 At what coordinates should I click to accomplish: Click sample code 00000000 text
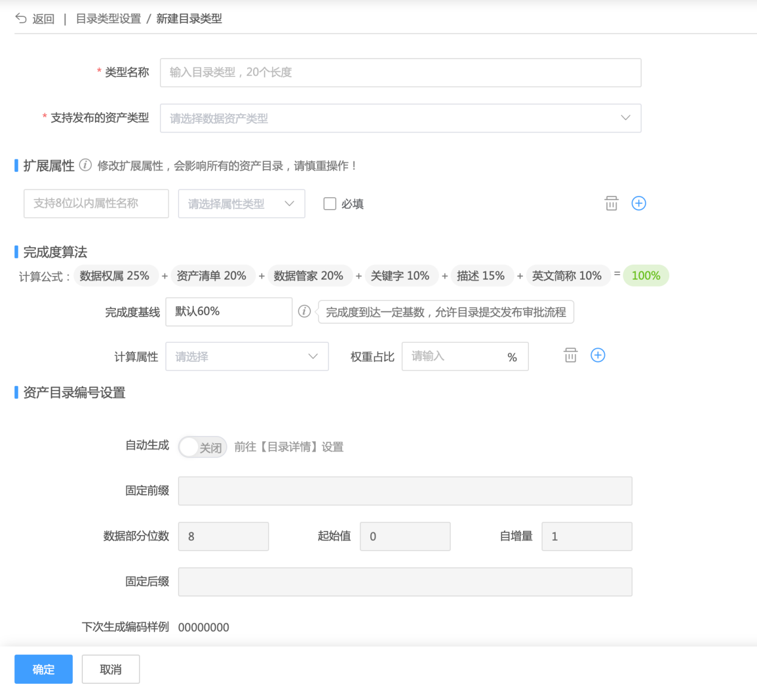(204, 627)
